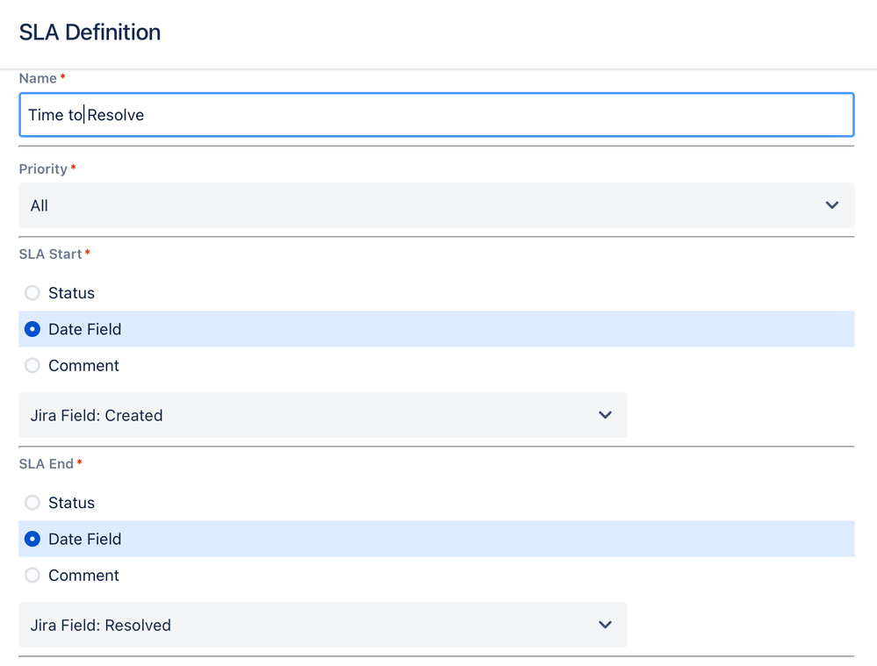Click the chevron on Jira Field: Created

pos(605,415)
